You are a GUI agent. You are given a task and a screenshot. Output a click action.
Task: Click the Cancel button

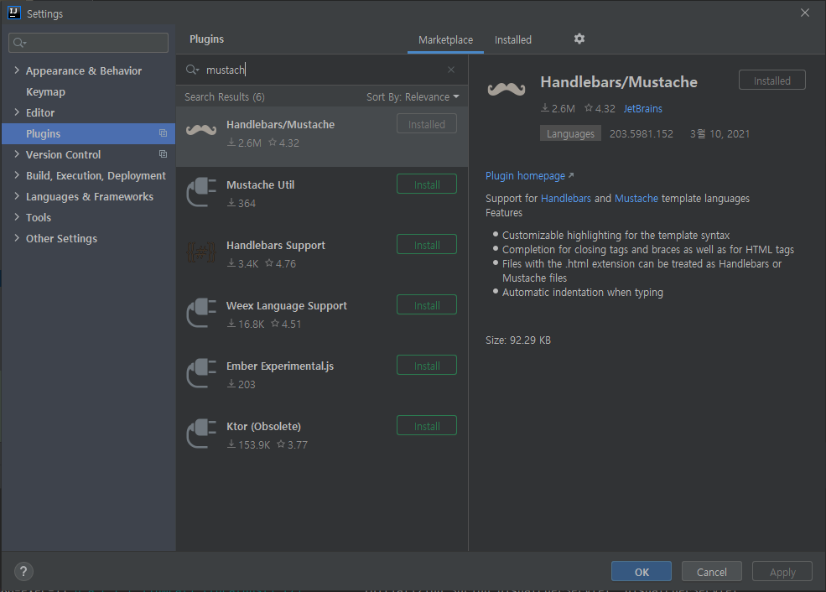[712, 572]
